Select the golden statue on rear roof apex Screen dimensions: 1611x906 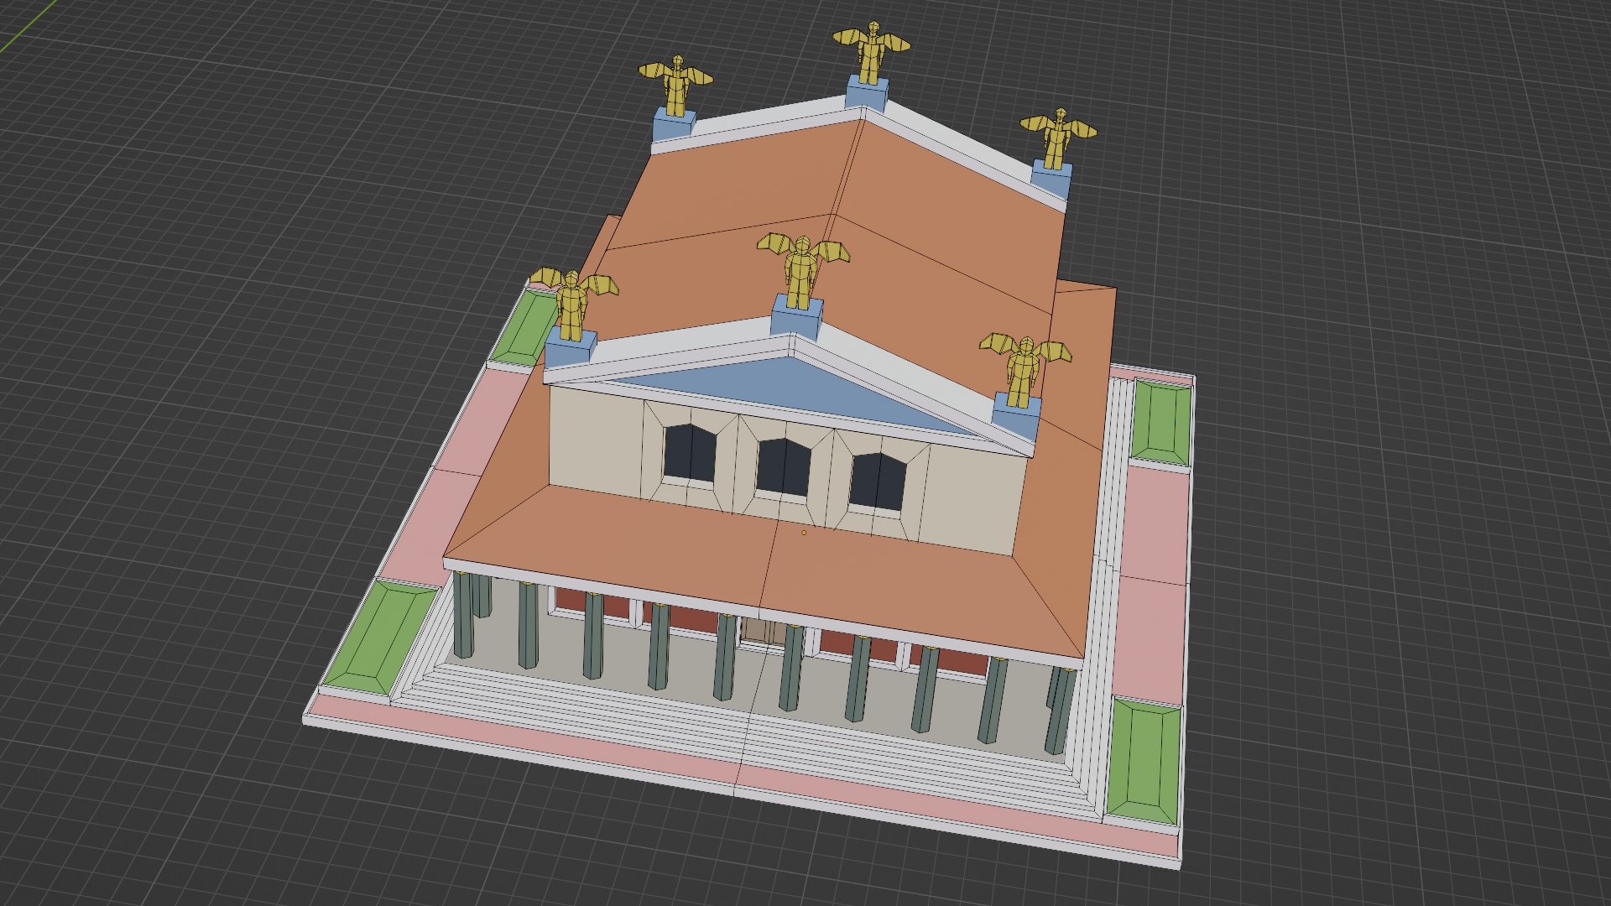872,52
